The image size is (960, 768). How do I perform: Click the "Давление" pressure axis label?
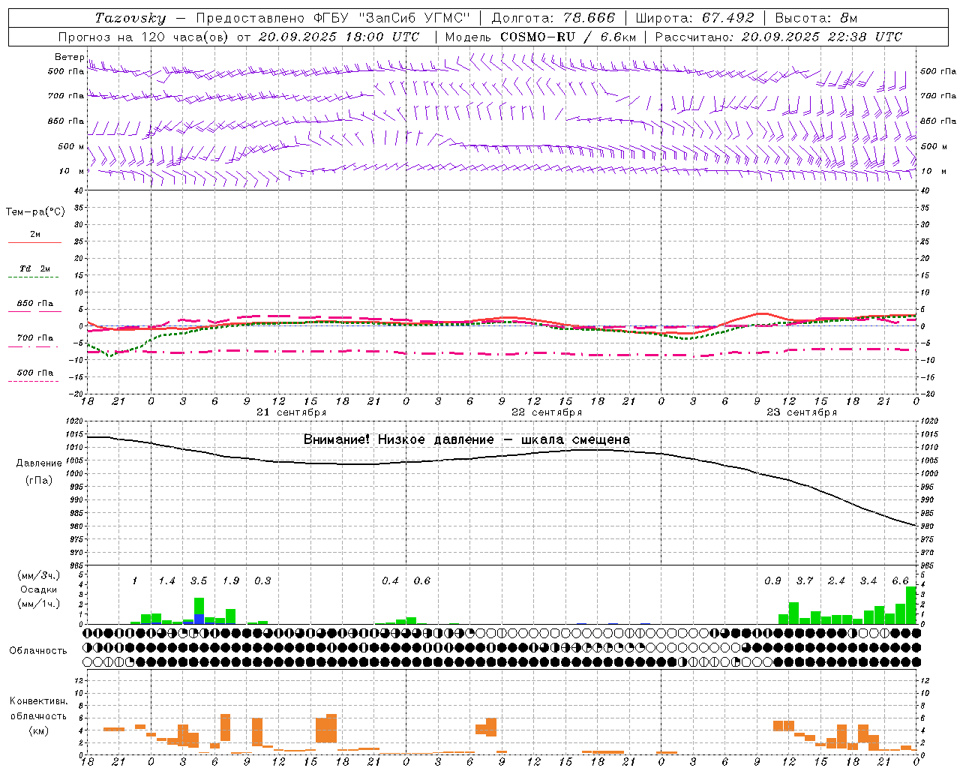[38, 463]
